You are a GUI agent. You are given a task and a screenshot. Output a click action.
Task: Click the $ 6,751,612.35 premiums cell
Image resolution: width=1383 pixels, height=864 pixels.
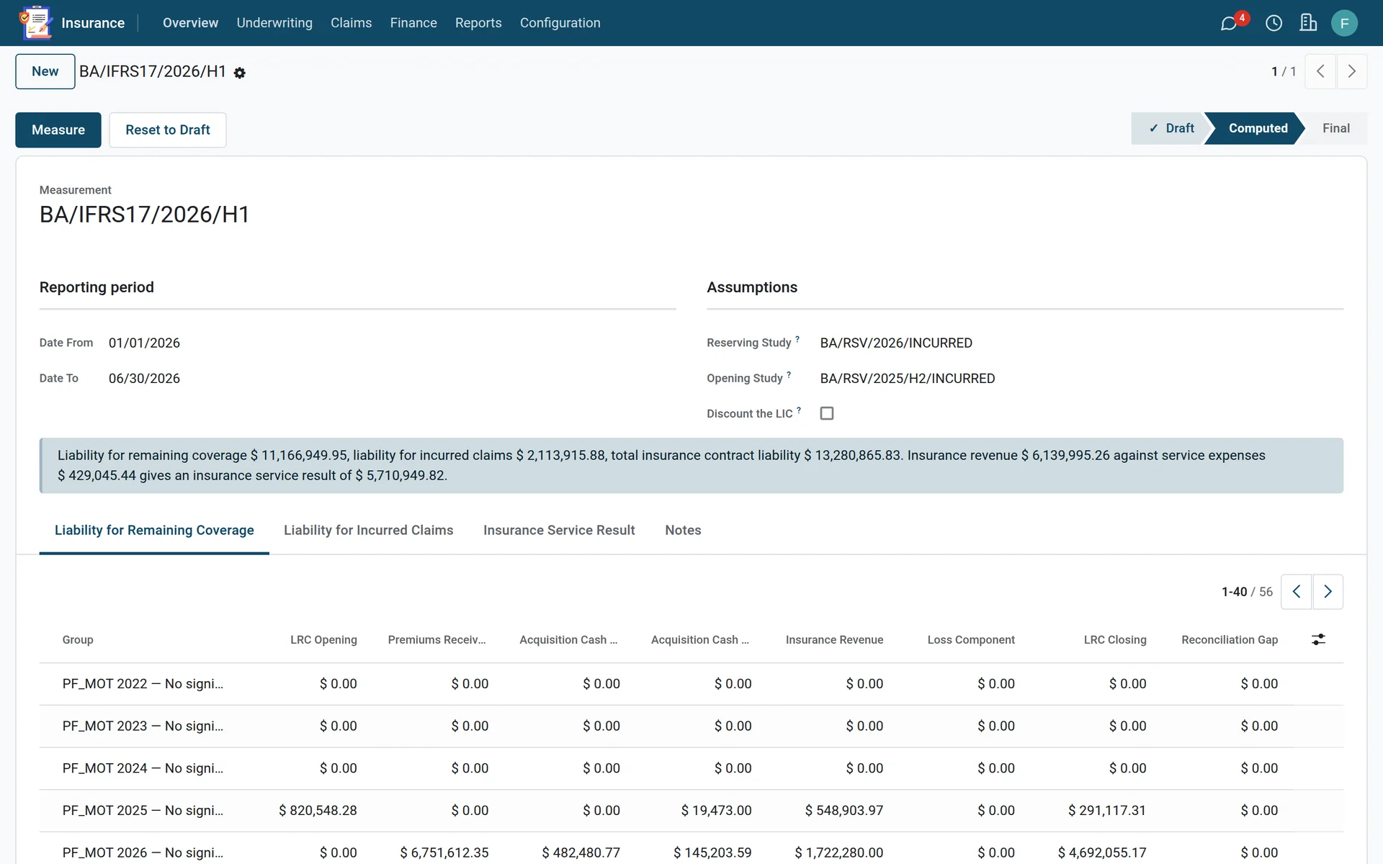click(444, 853)
